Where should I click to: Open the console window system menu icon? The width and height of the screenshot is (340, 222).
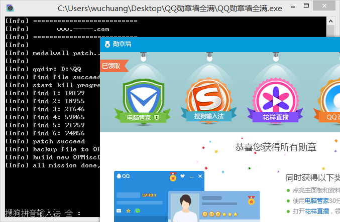pos(10,9)
